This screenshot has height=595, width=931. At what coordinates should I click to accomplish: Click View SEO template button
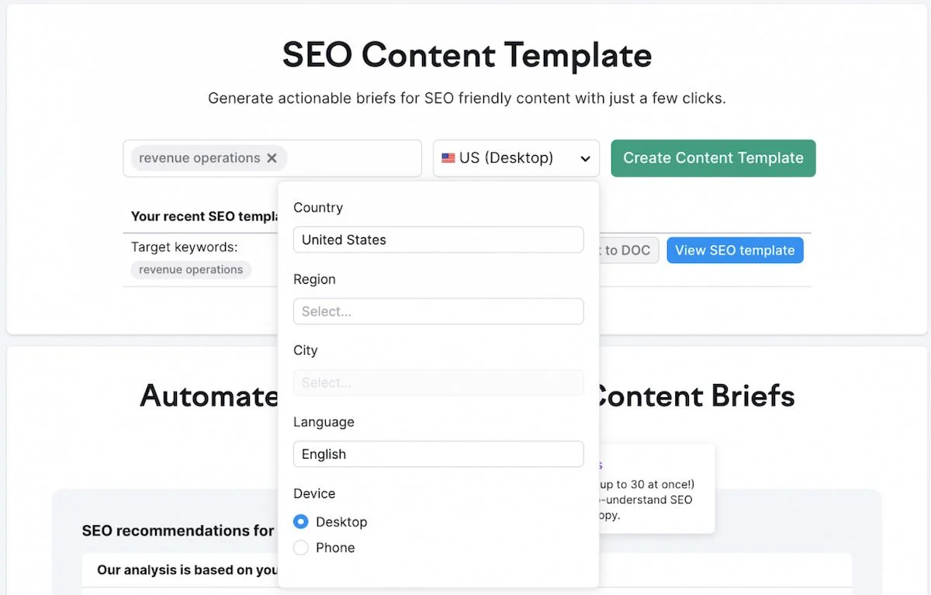point(735,251)
